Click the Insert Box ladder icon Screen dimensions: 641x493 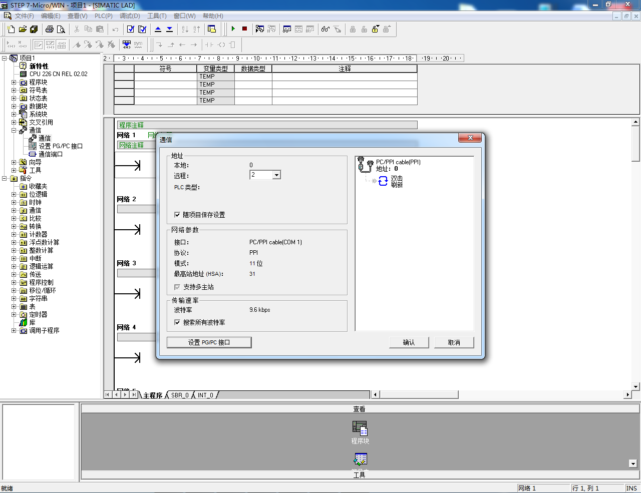[x=232, y=45]
